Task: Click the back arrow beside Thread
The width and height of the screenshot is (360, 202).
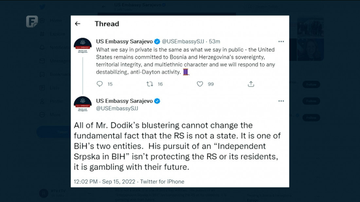Action: (x=78, y=24)
